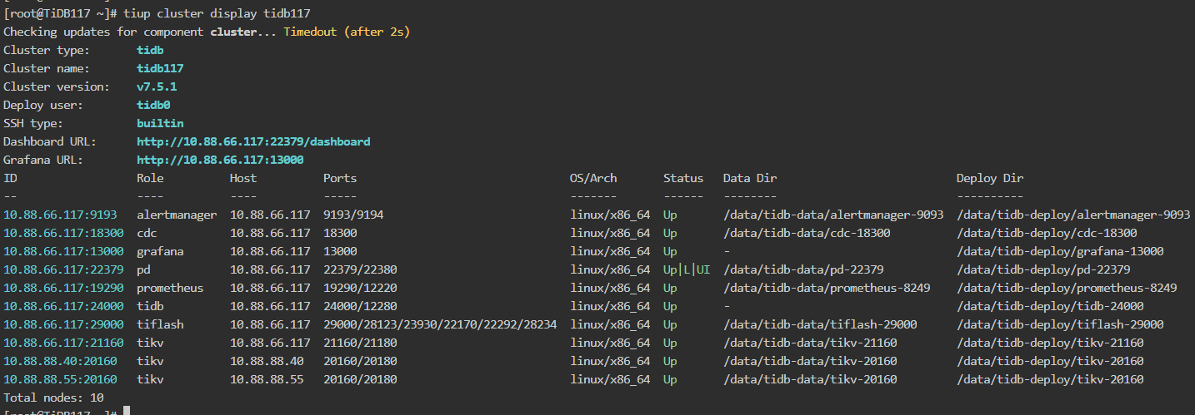Click ports value 22379/22380

(x=360, y=269)
